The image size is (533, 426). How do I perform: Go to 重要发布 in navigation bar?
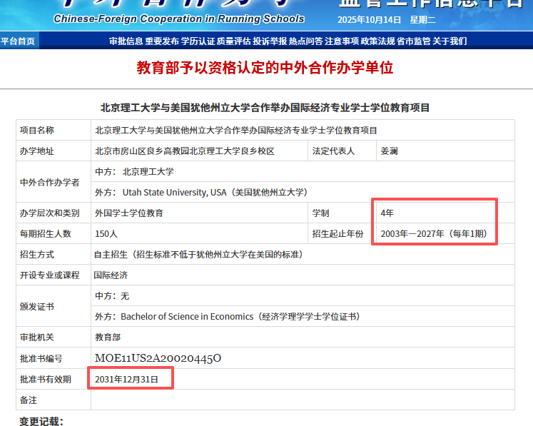pos(161,41)
